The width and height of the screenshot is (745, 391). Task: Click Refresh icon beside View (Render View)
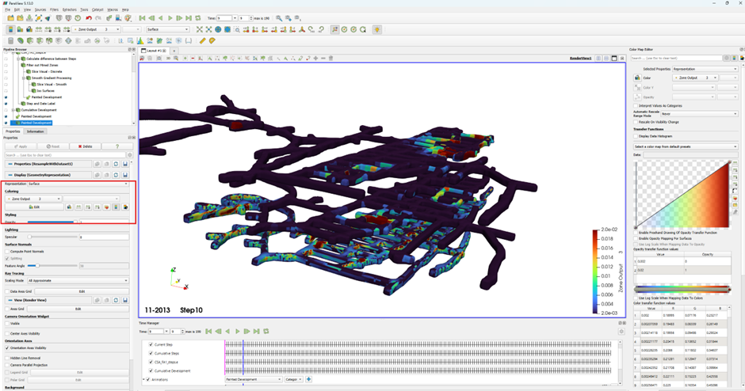116,300
